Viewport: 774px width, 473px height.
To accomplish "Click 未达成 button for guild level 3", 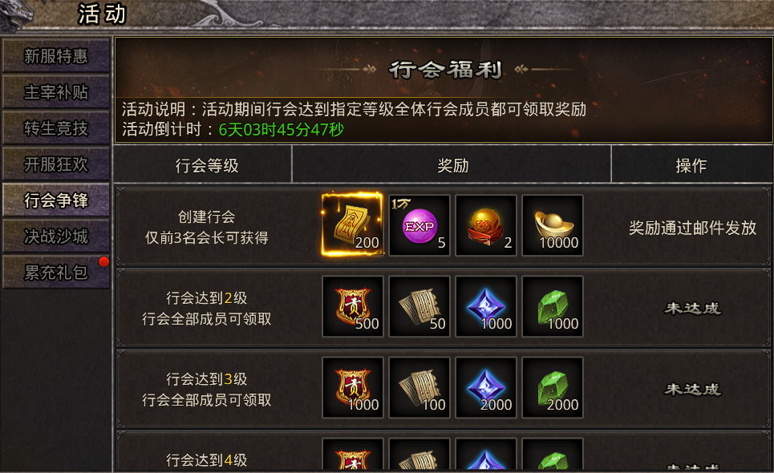I will point(692,389).
